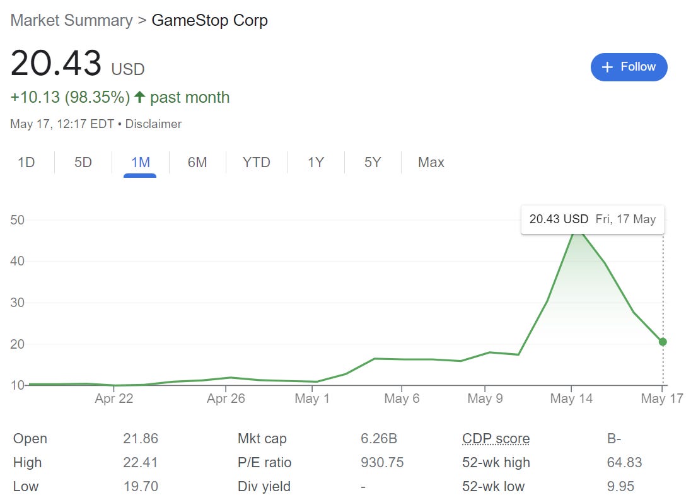Switch to the 1D chart range

(26, 163)
